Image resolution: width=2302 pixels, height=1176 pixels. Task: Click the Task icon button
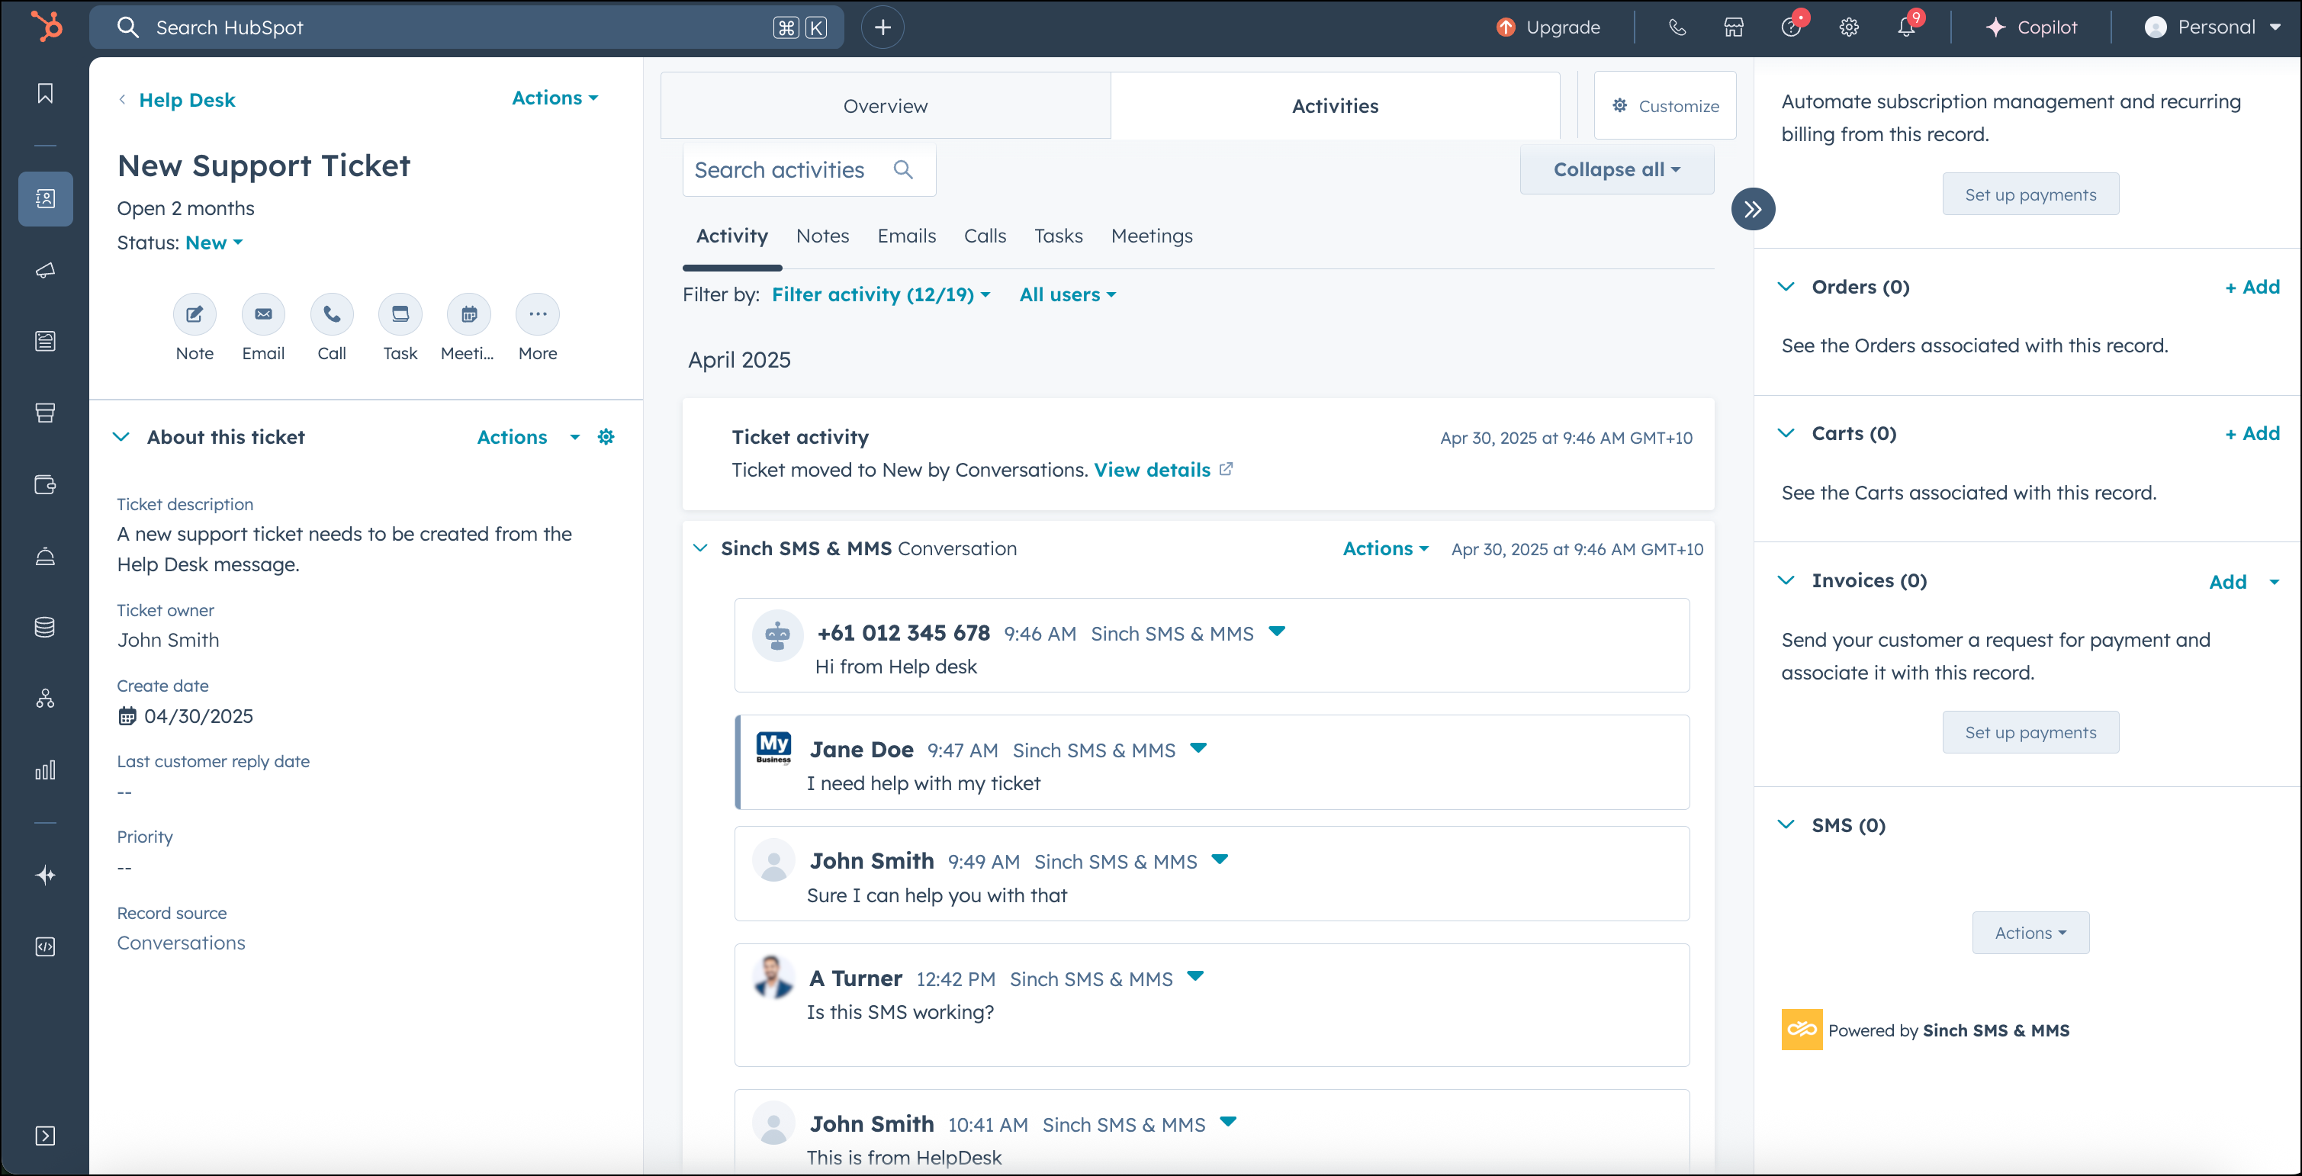click(400, 313)
